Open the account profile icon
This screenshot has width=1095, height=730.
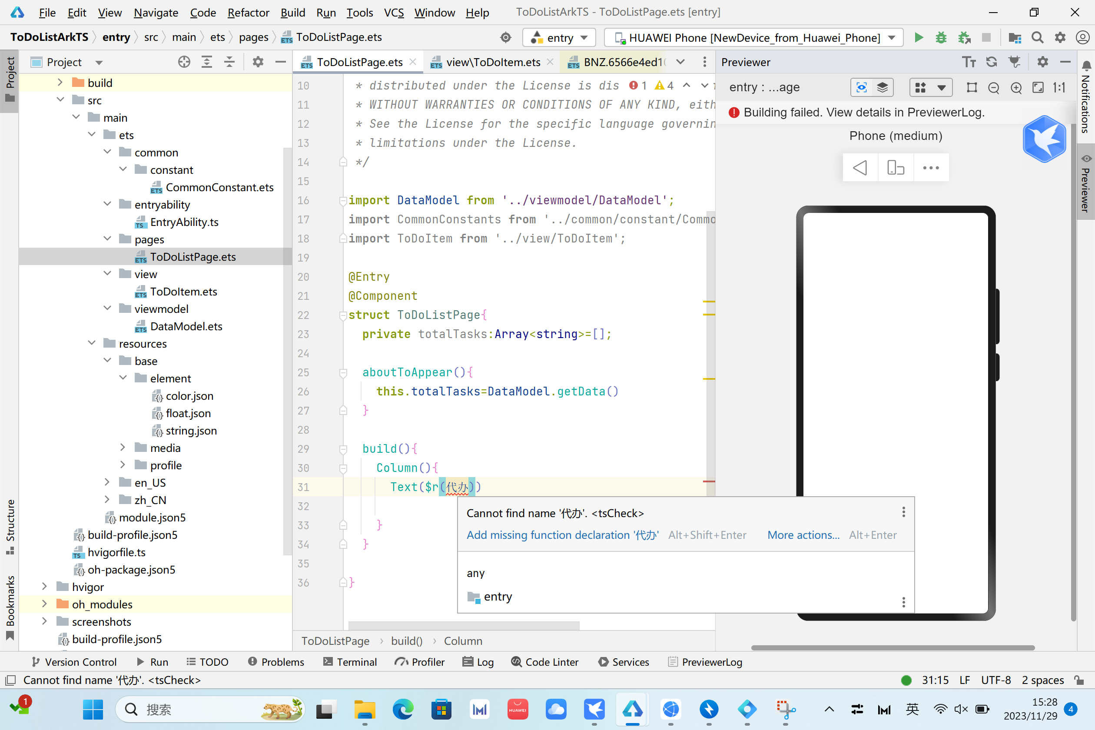(1082, 37)
